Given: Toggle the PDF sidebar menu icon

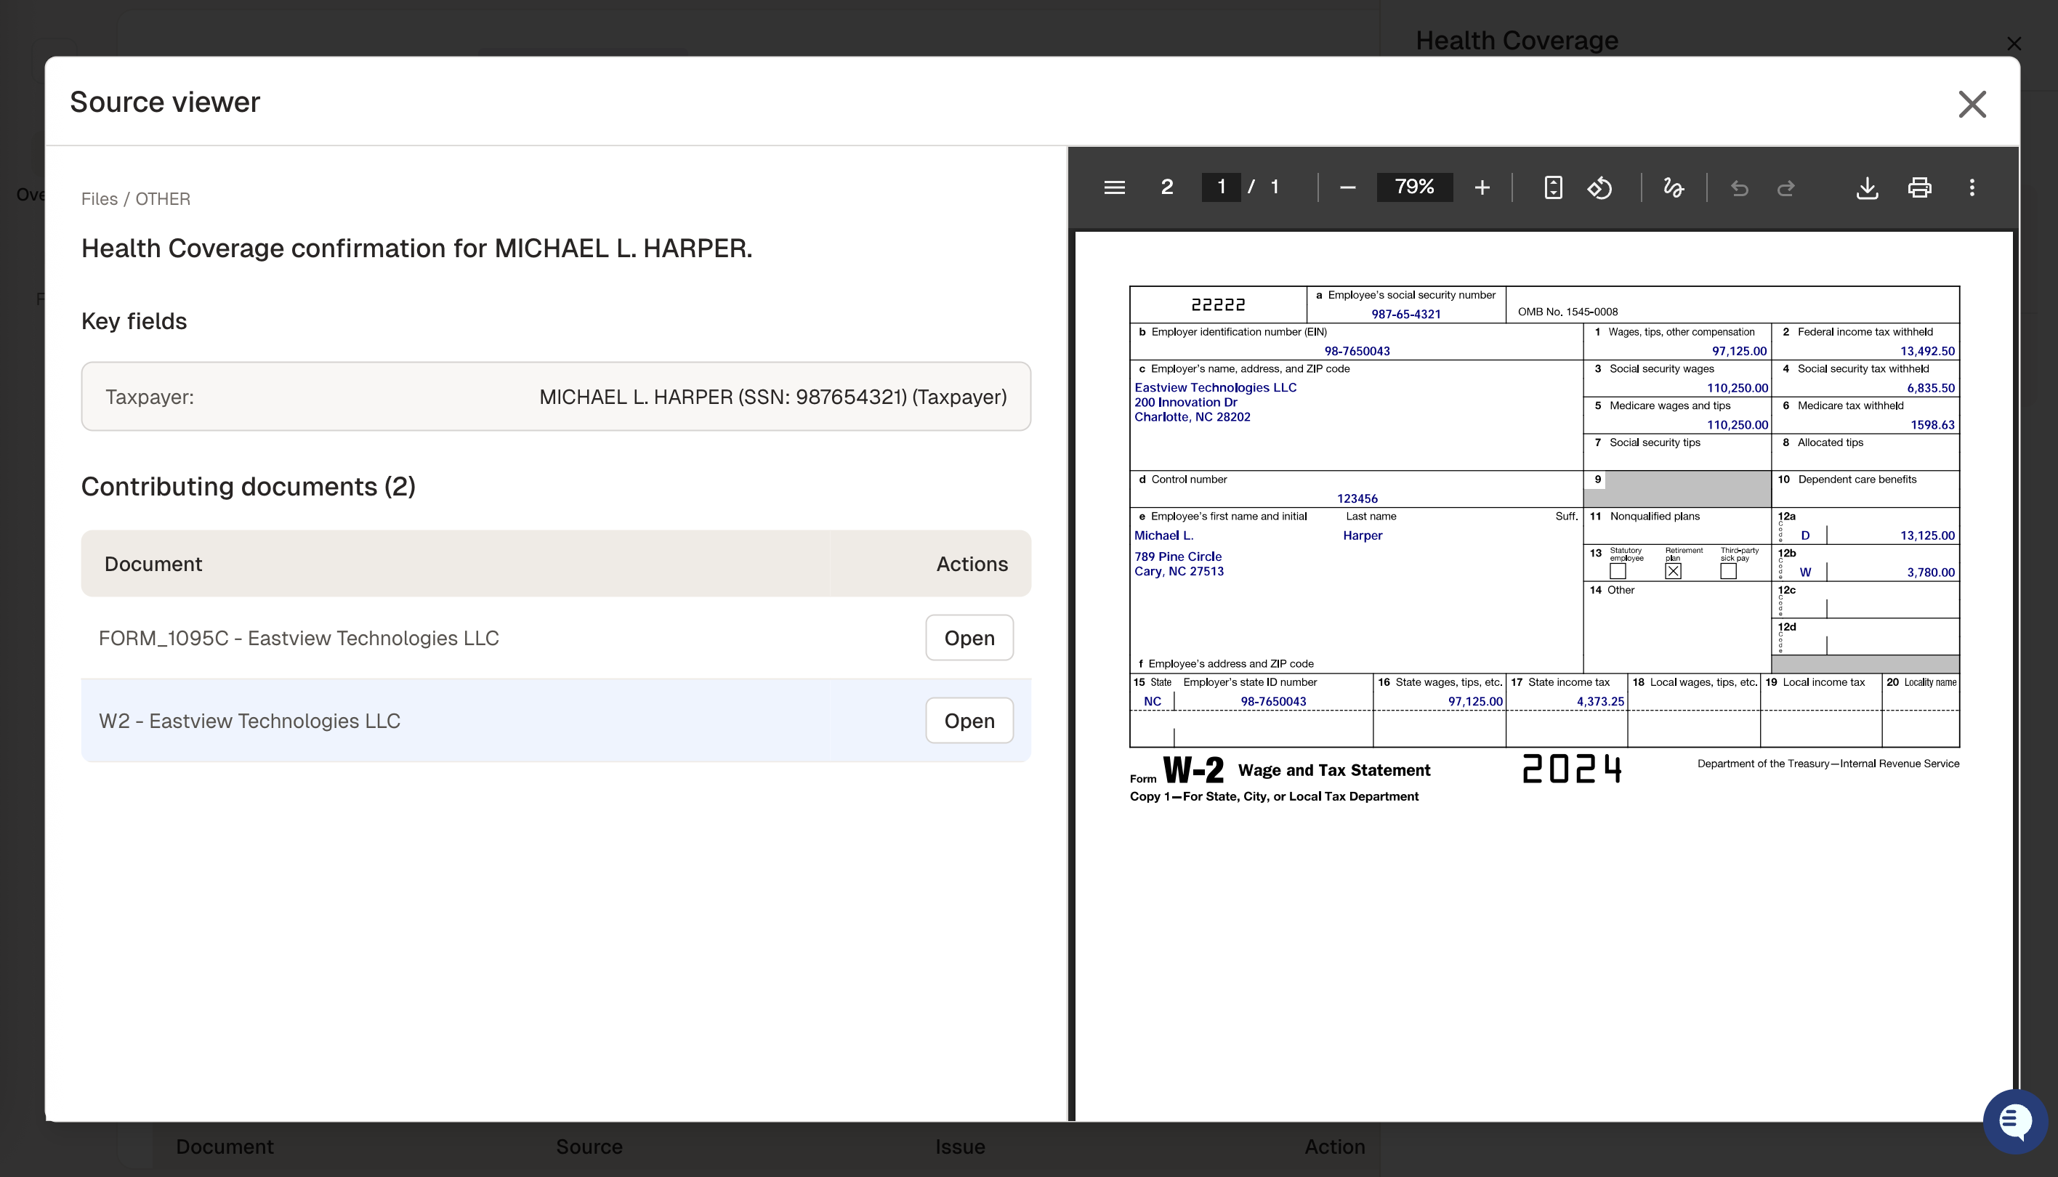Looking at the screenshot, I should (x=1114, y=187).
